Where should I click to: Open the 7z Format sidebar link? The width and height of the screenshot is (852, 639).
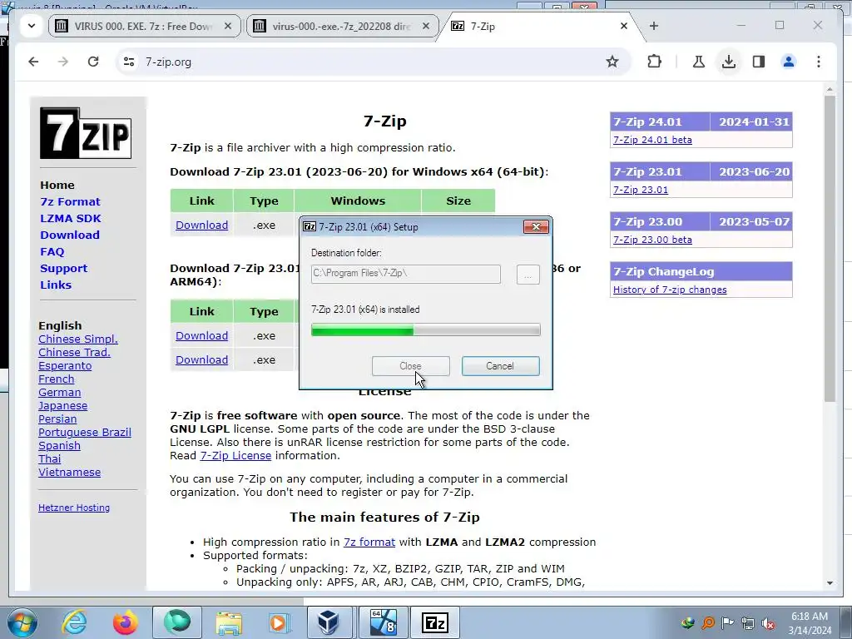(x=70, y=201)
